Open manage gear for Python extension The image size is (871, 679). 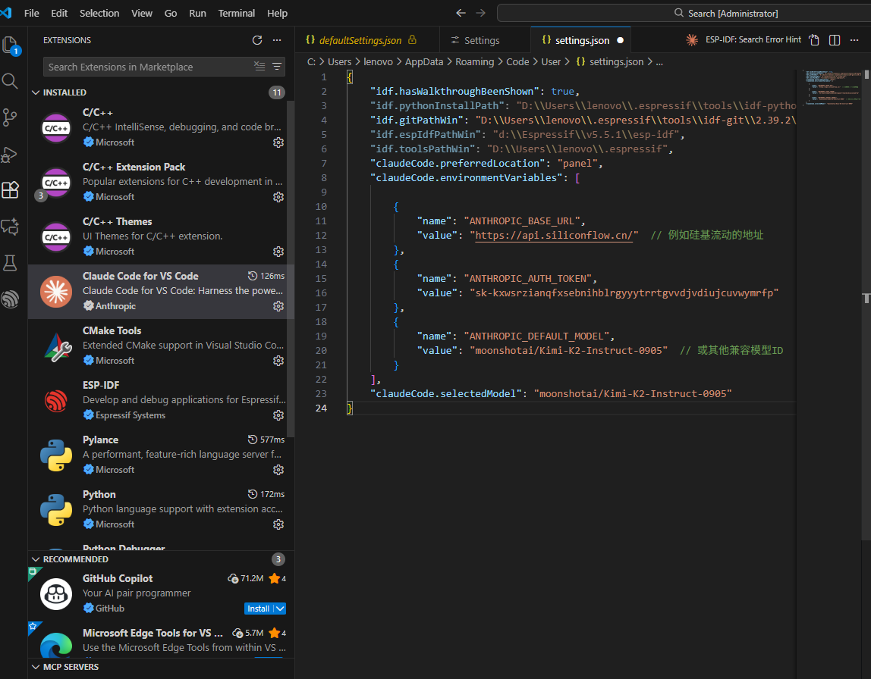point(278,524)
